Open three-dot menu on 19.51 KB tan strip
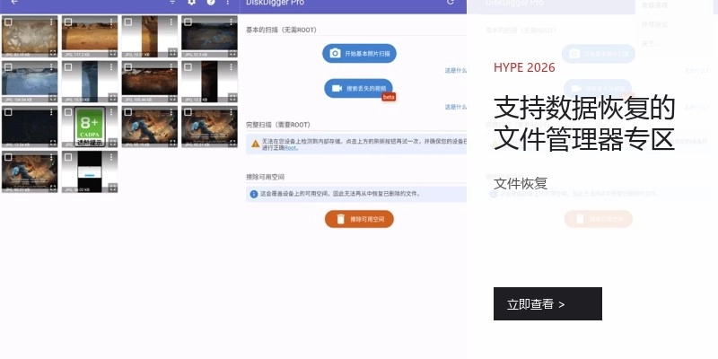This screenshot has height=359, width=718. [x=171, y=22]
